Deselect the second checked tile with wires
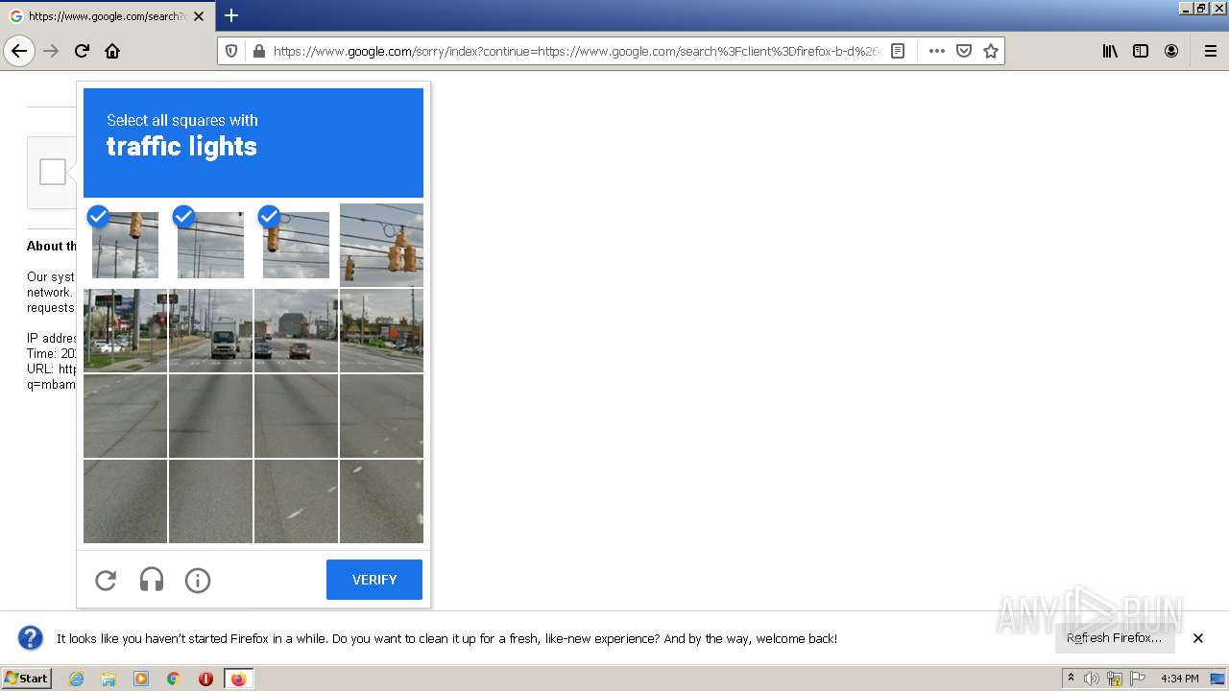 point(210,245)
